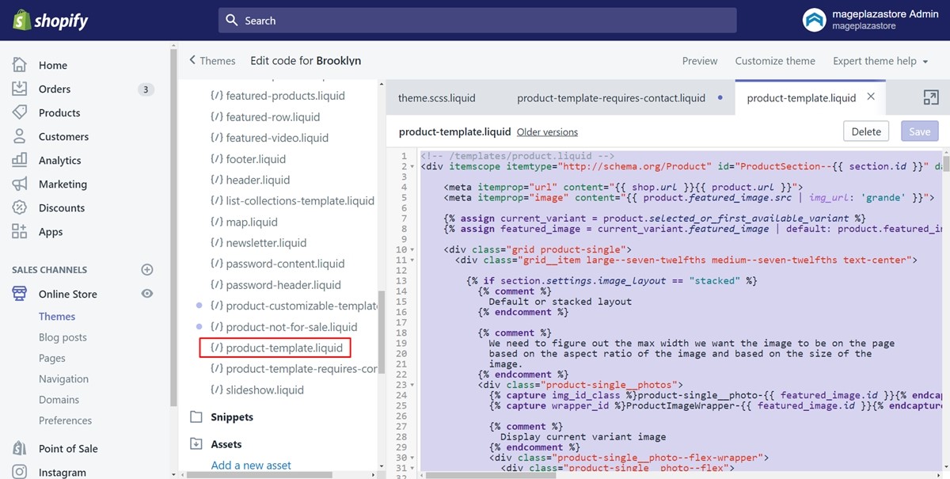Collapse code fold at line 30
Screen dimensions: 950x479
[412, 458]
